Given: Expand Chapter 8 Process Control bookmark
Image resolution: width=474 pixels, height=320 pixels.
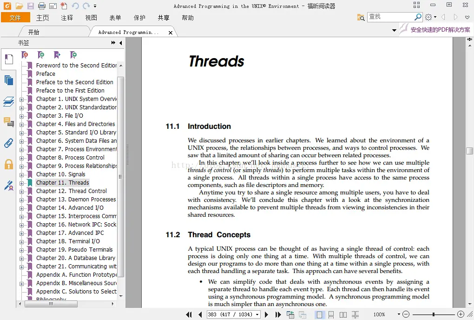Looking at the screenshot, I should pyautogui.click(x=21, y=158).
